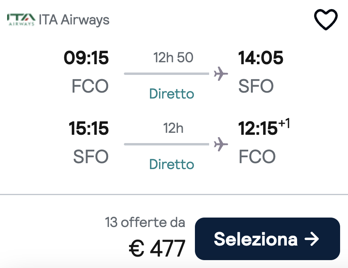Click the ITA Airways airline name
The image size is (348, 268).
point(74,20)
